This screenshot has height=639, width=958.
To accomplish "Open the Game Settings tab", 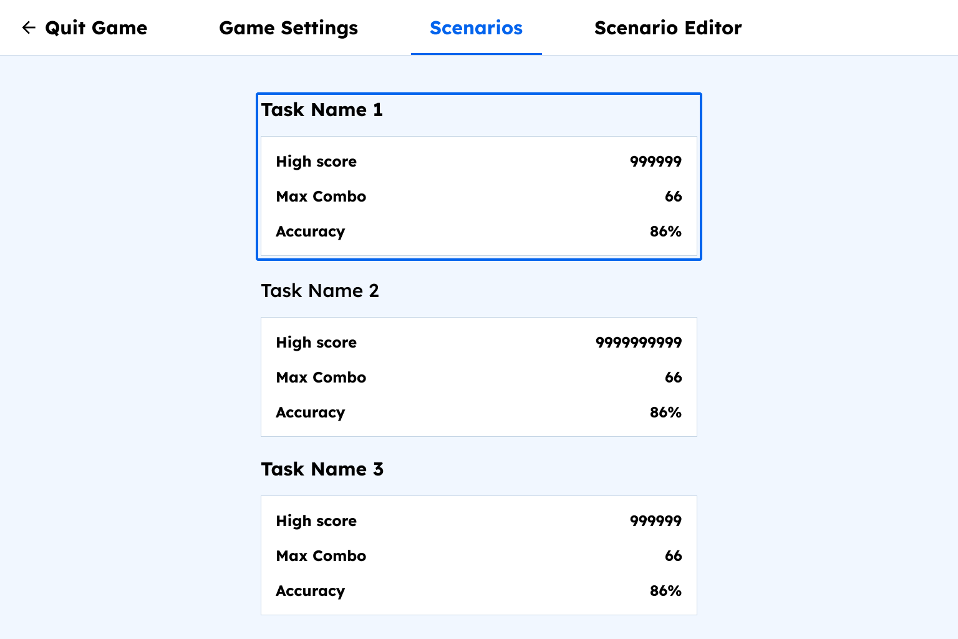I will coord(289,27).
